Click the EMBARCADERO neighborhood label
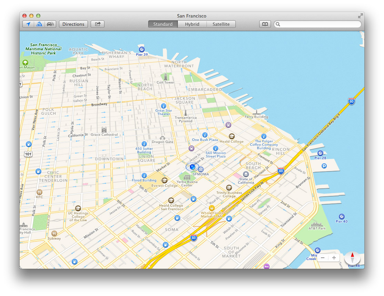Image resolution: width=384 pixels, height=296 pixels. (x=205, y=90)
